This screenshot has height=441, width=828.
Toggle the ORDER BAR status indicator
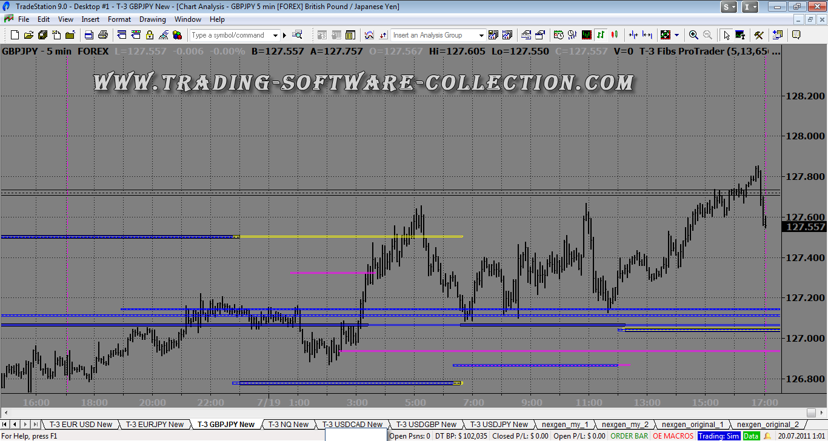click(x=629, y=436)
